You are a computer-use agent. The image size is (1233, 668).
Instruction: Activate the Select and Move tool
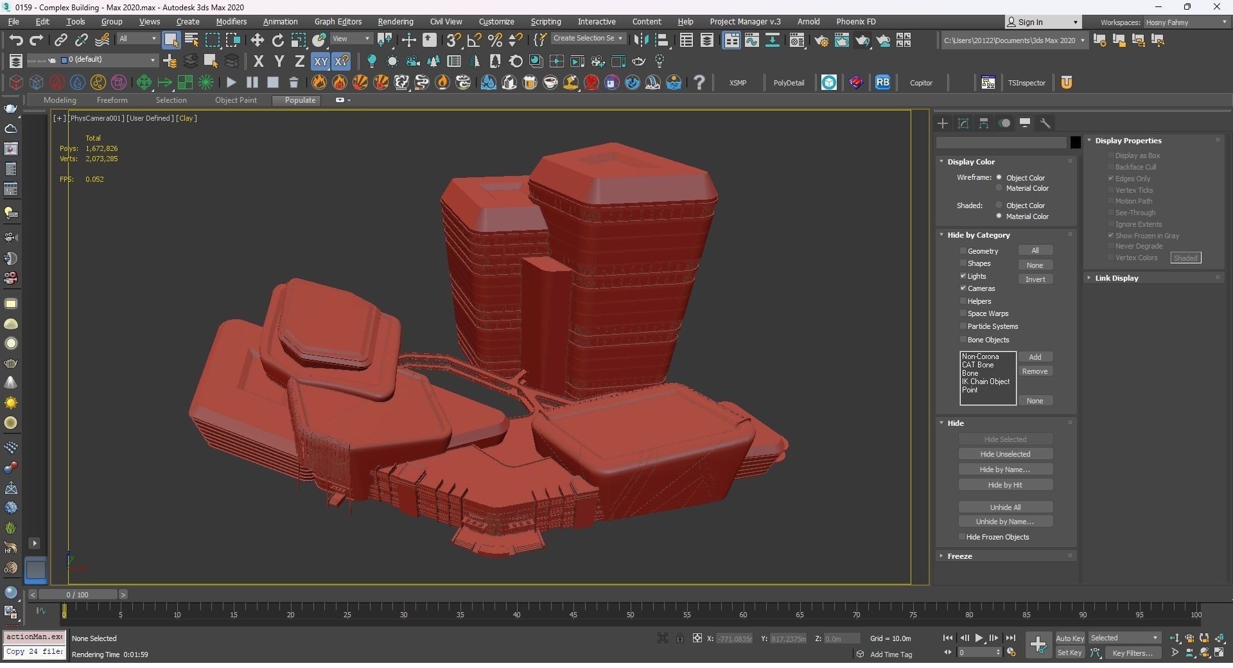click(257, 40)
